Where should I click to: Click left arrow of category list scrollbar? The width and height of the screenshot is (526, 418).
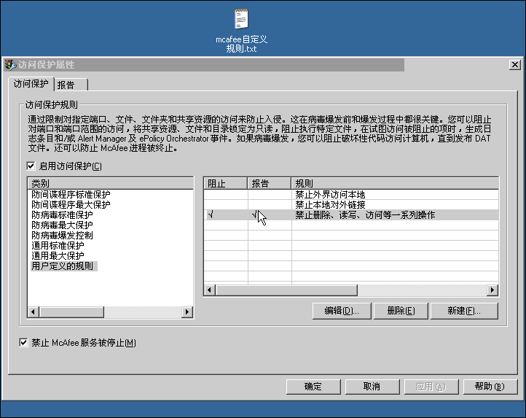33,311
